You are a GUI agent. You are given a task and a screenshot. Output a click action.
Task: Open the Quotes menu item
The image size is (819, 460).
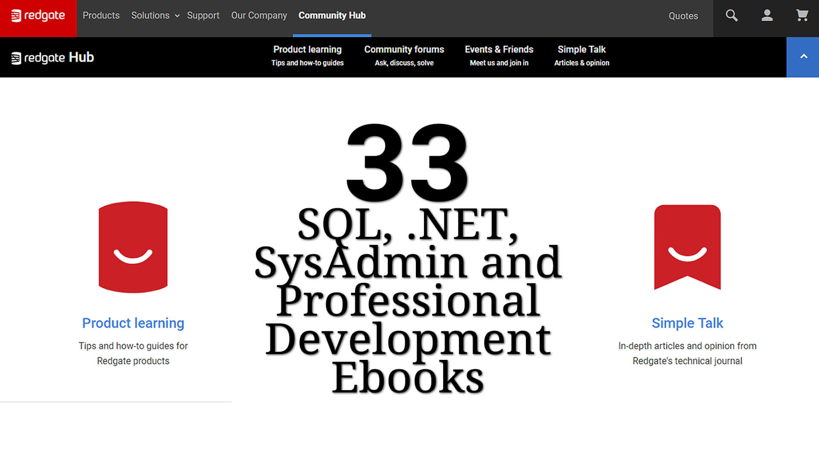tap(683, 16)
